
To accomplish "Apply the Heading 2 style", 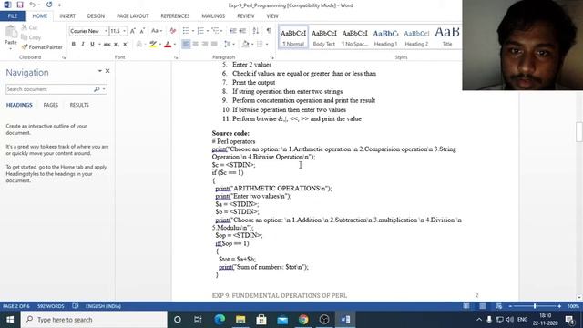I will [416, 37].
